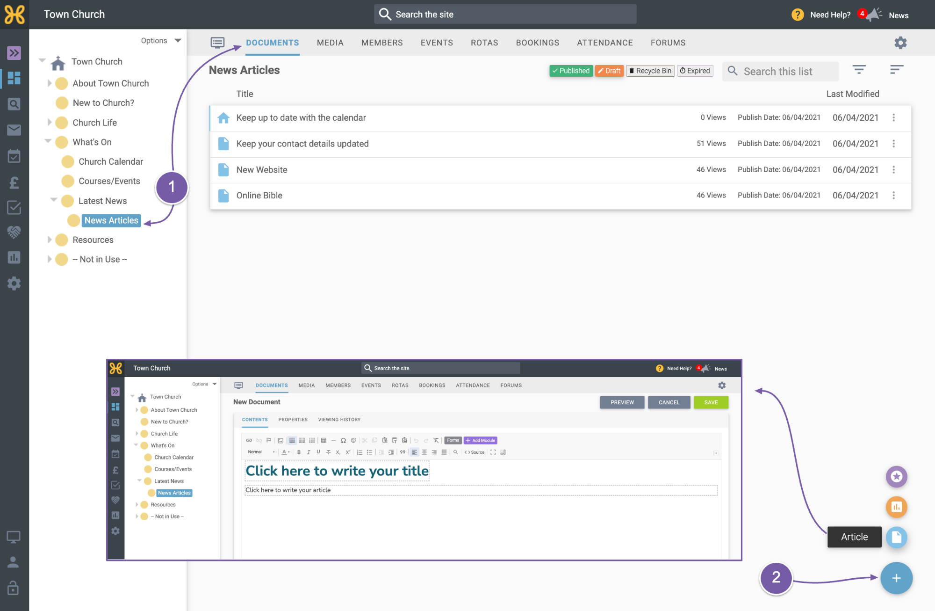Toggle the Draft filter
The width and height of the screenshot is (935, 611).
(609, 71)
